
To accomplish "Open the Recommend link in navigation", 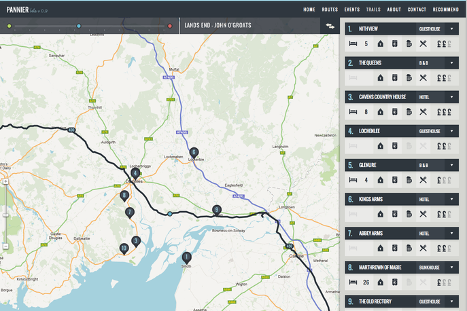I will [445, 10].
